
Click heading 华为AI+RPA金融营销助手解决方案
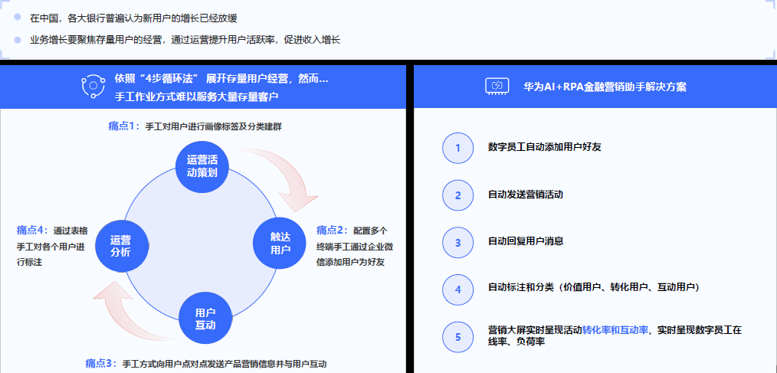coord(605,87)
